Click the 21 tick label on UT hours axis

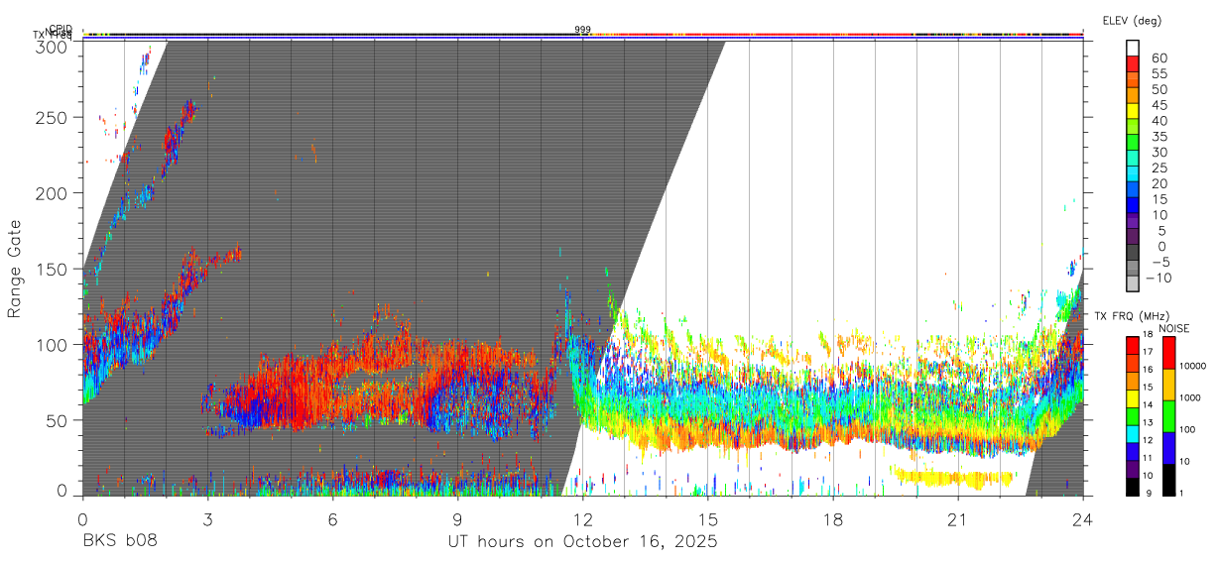pos(958,519)
